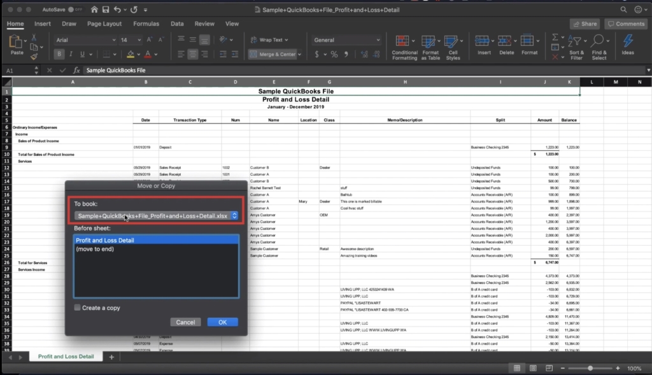Select the Profit and Loss Detail sheet tab
The height and width of the screenshot is (375, 652).
point(66,357)
